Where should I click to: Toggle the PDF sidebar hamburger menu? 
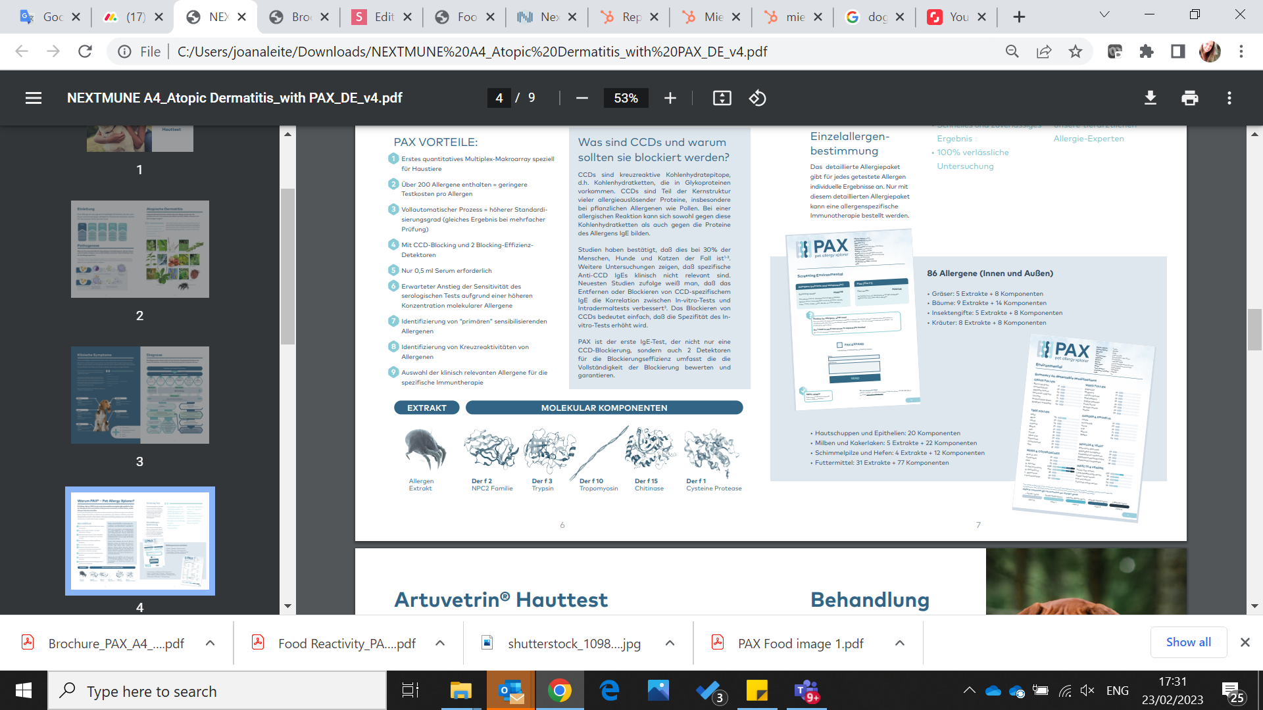(34, 98)
